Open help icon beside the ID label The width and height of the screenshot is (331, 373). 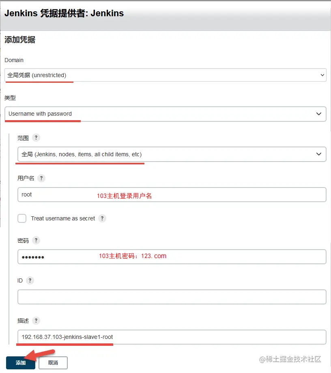tap(30, 280)
